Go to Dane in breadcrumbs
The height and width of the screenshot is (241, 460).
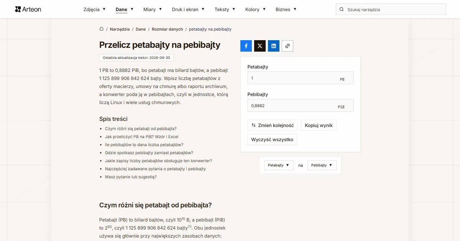[141, 29]
